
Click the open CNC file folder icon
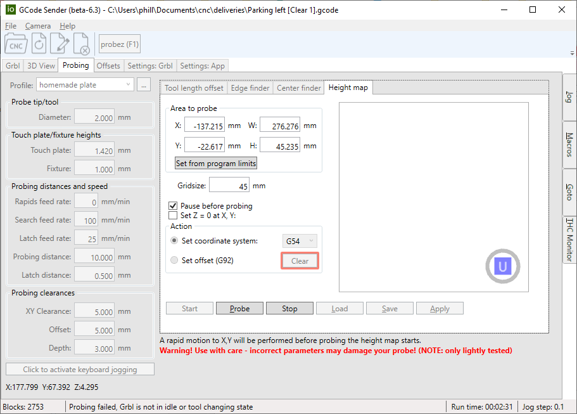(x=16, y=44)
